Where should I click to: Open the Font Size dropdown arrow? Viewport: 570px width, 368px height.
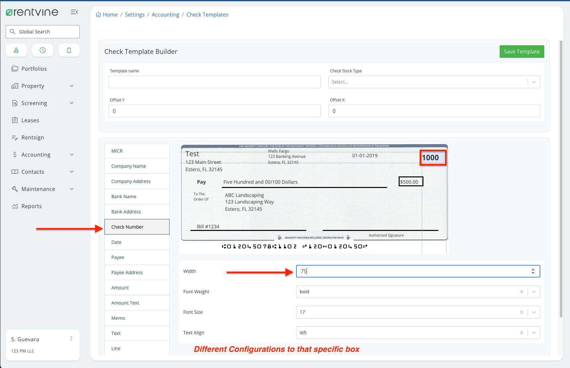pos(534,312)
